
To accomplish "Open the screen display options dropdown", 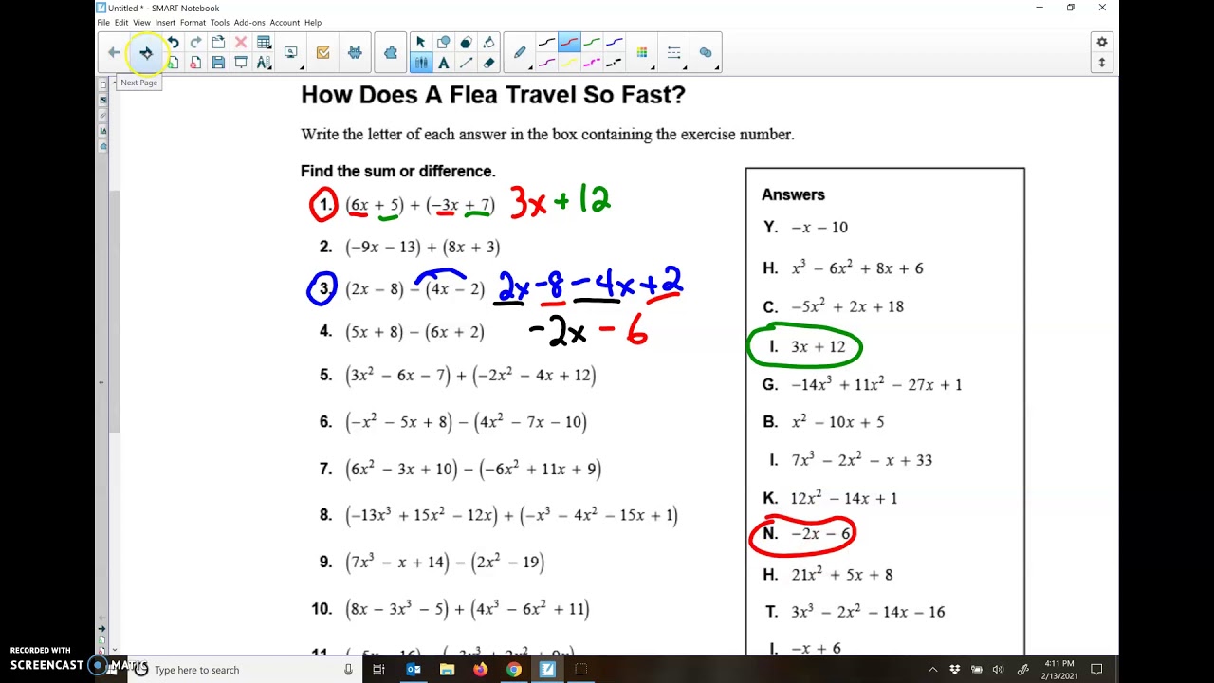I will pos(291,53).
